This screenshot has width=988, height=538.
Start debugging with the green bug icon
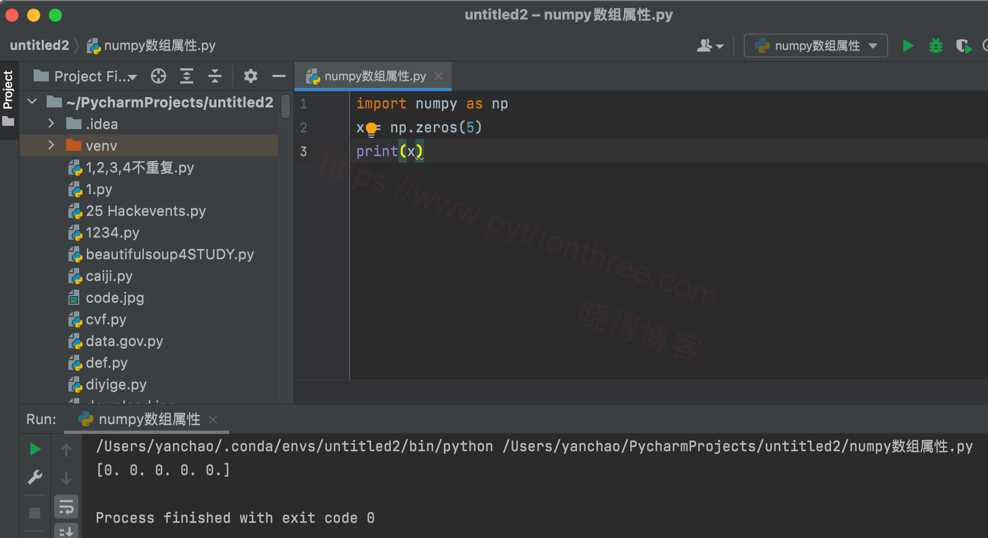coord(935,46)
